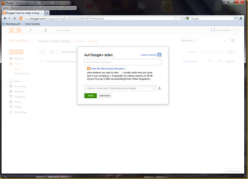Tick the checkbox beside the first post
This screenshot has width=248, height=179.
click(x=42, y=61)
